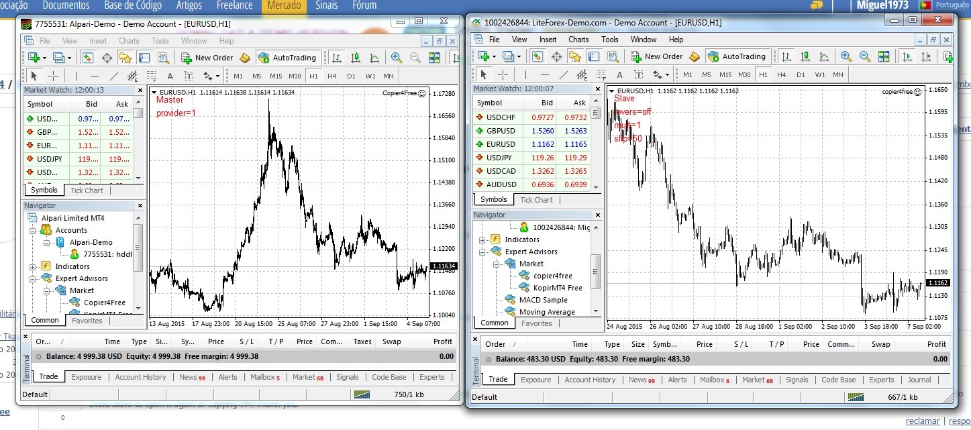Click Alpari Market Watch vertical scrollbar

pyautogui.click(x=138, y=139)
